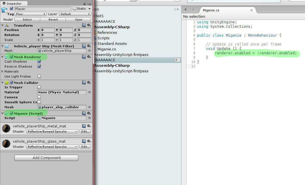
Task: Collapse the Mesh Filter component foldout
Action: click(x=2, y=46)
